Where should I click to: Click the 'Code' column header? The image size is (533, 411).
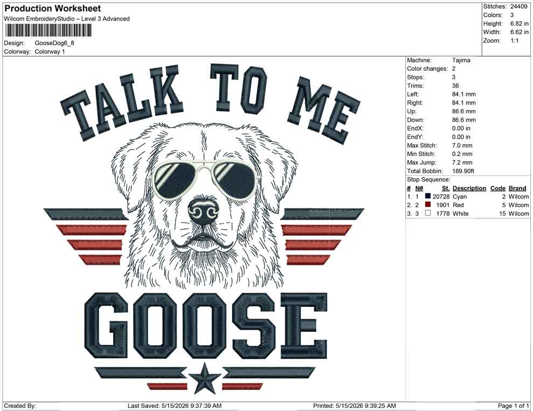coord(497,188)
